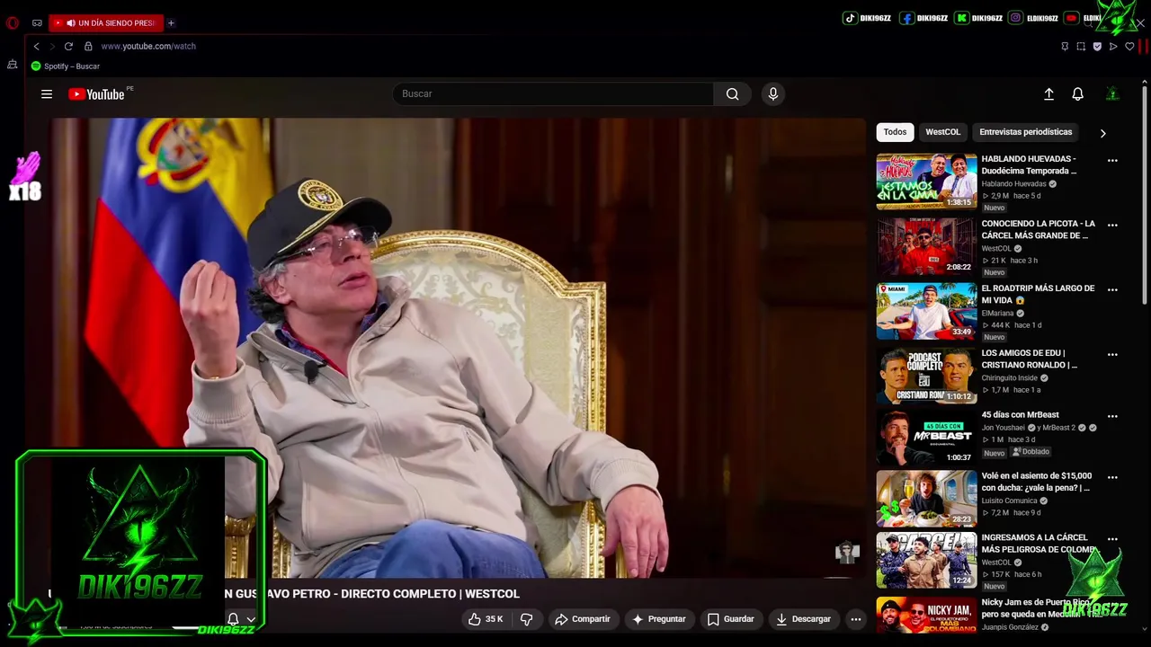Viewport: 1151px width, 647px height.
Task: Open the YouTube account avatar menu
Action: (1112, 93)
